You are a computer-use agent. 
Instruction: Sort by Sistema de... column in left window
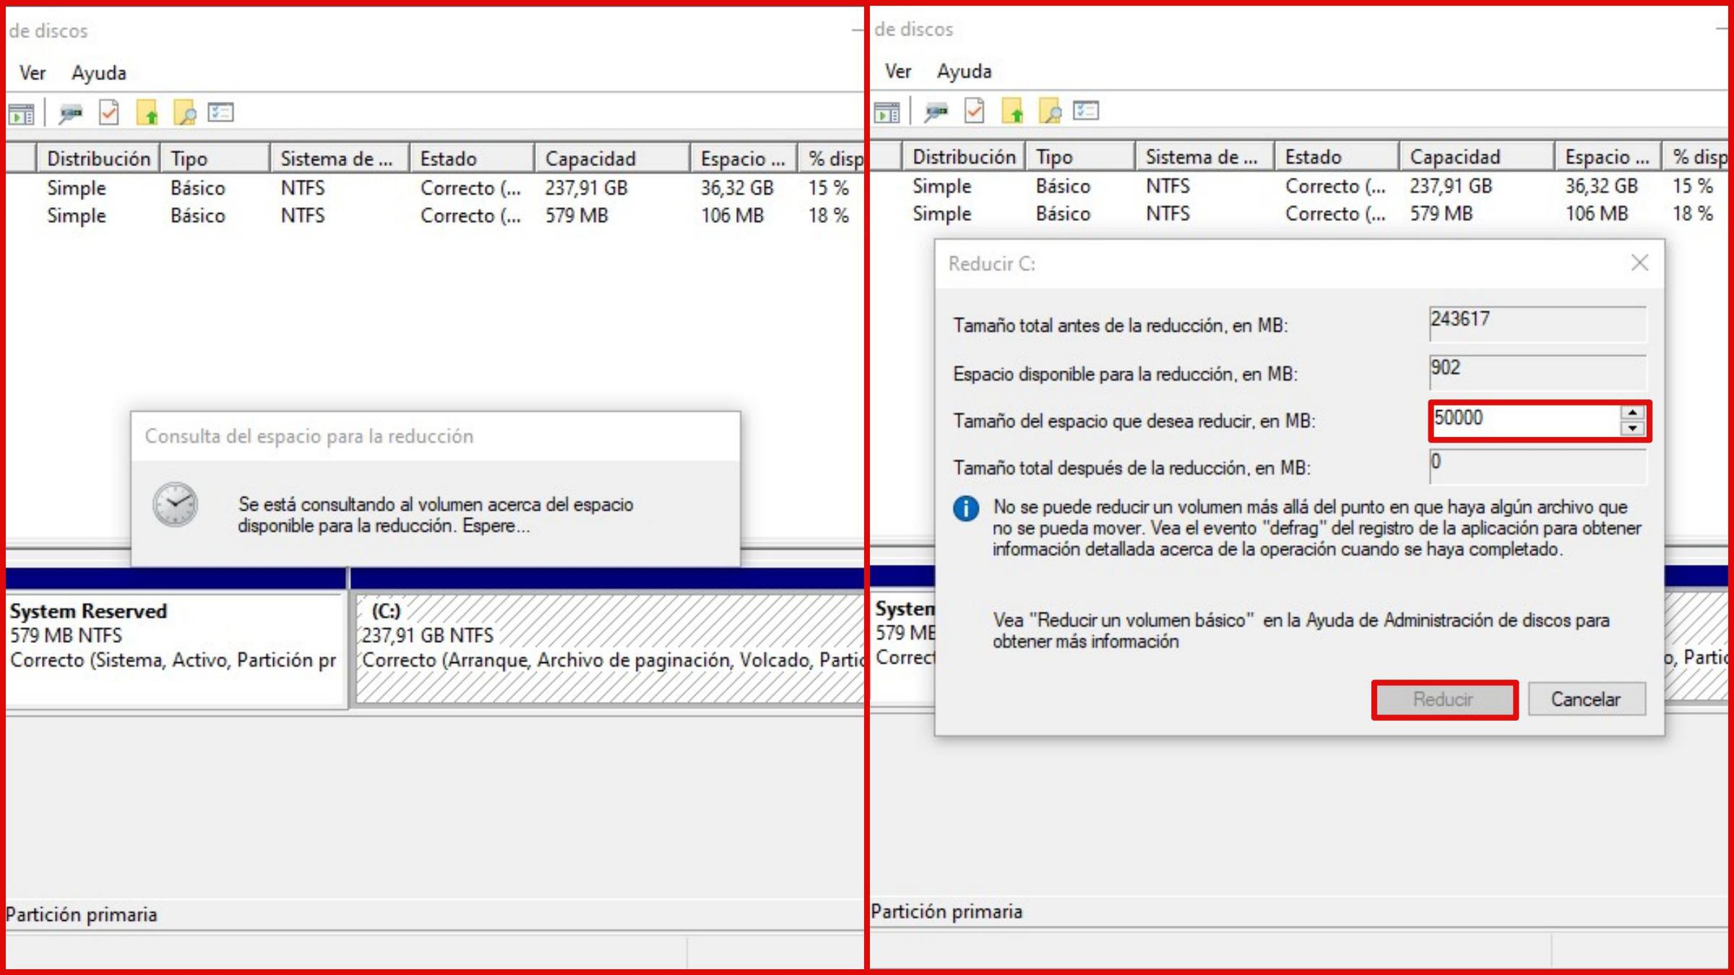coord(340,159)
